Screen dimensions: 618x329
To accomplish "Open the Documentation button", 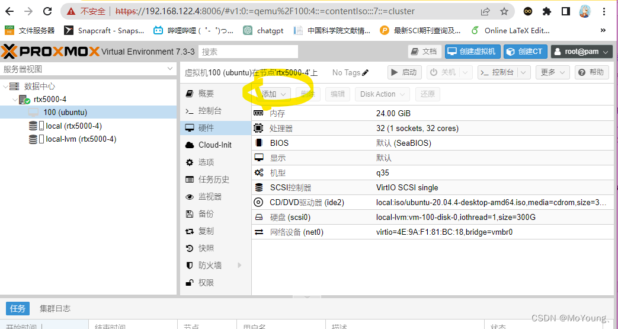I will click(x=424, y=52).
